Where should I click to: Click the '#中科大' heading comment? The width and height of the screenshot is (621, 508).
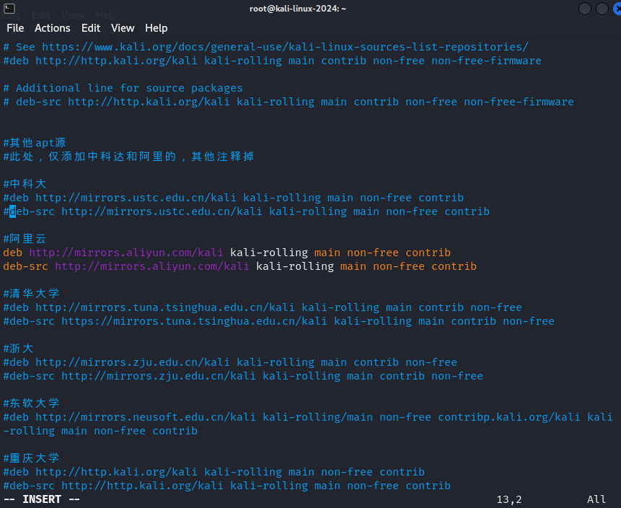25,184
